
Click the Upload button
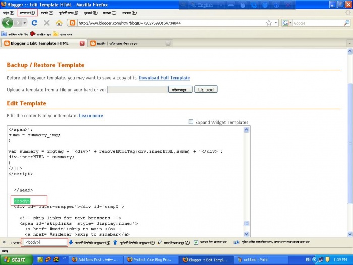click(x=206, y=89)
